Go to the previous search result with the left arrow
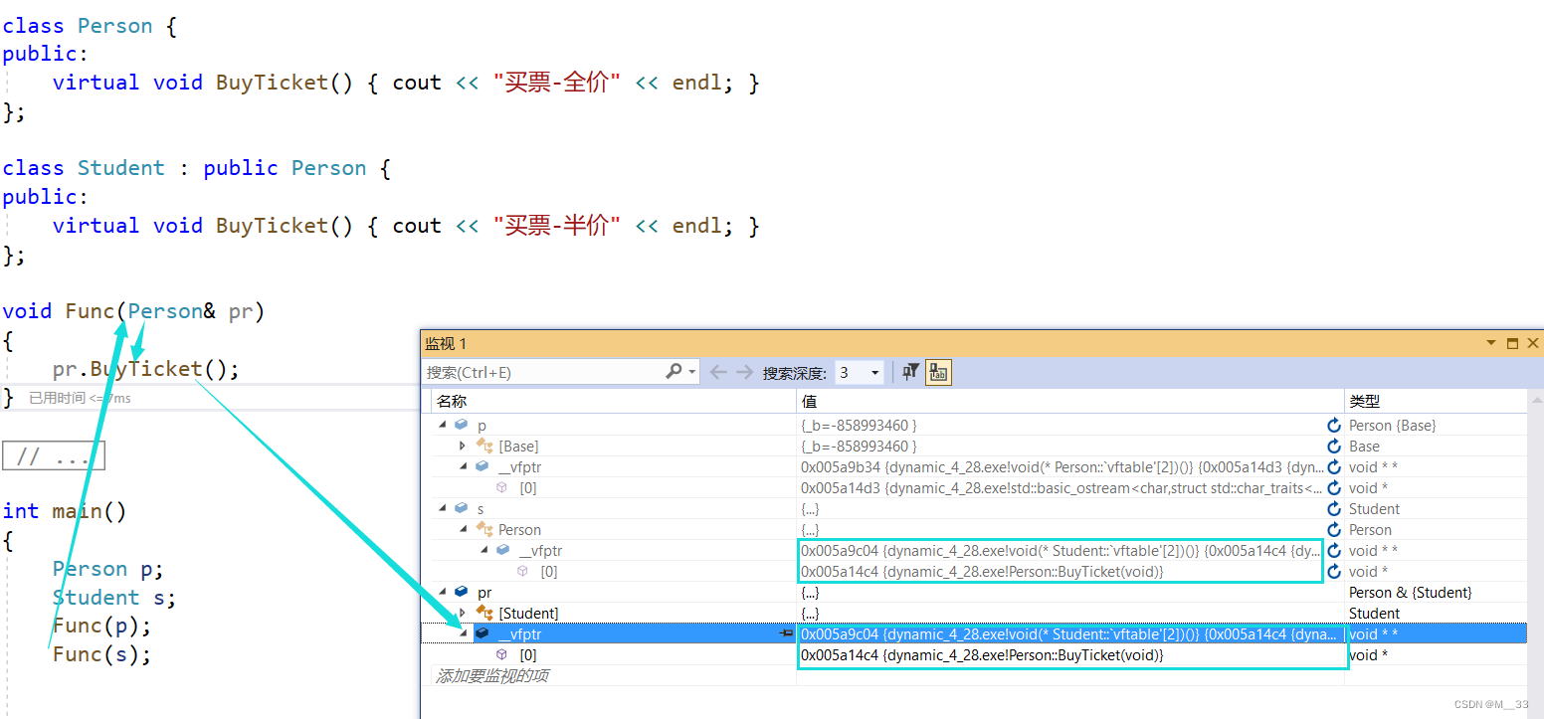 (718, 372)
